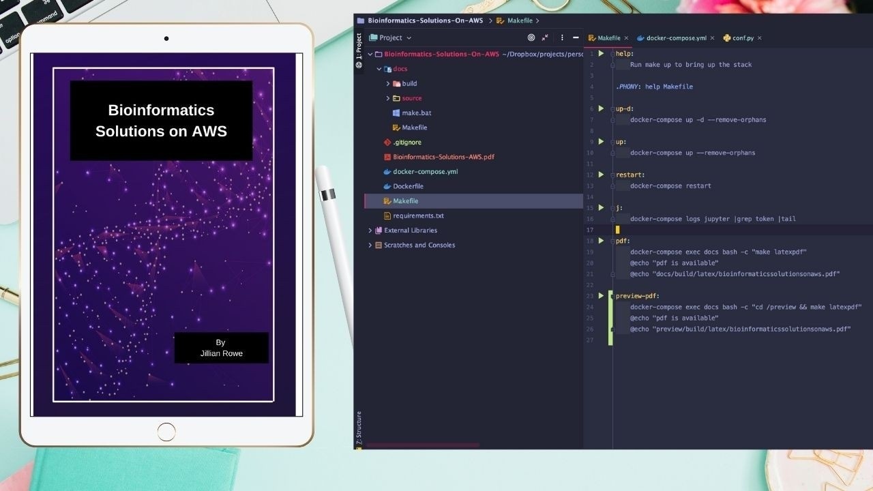
Task: Switch to the docker-compose.yml editor tab
Action: click(675, 38)
